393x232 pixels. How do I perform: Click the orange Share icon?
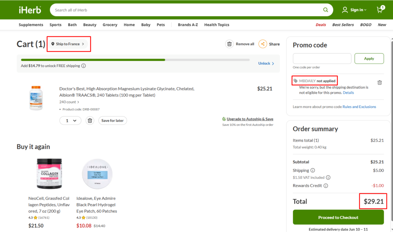pos(263,44)
